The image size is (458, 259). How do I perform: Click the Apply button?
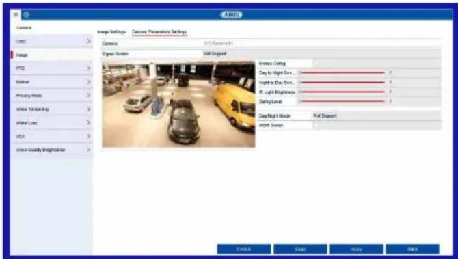(356, 249)
